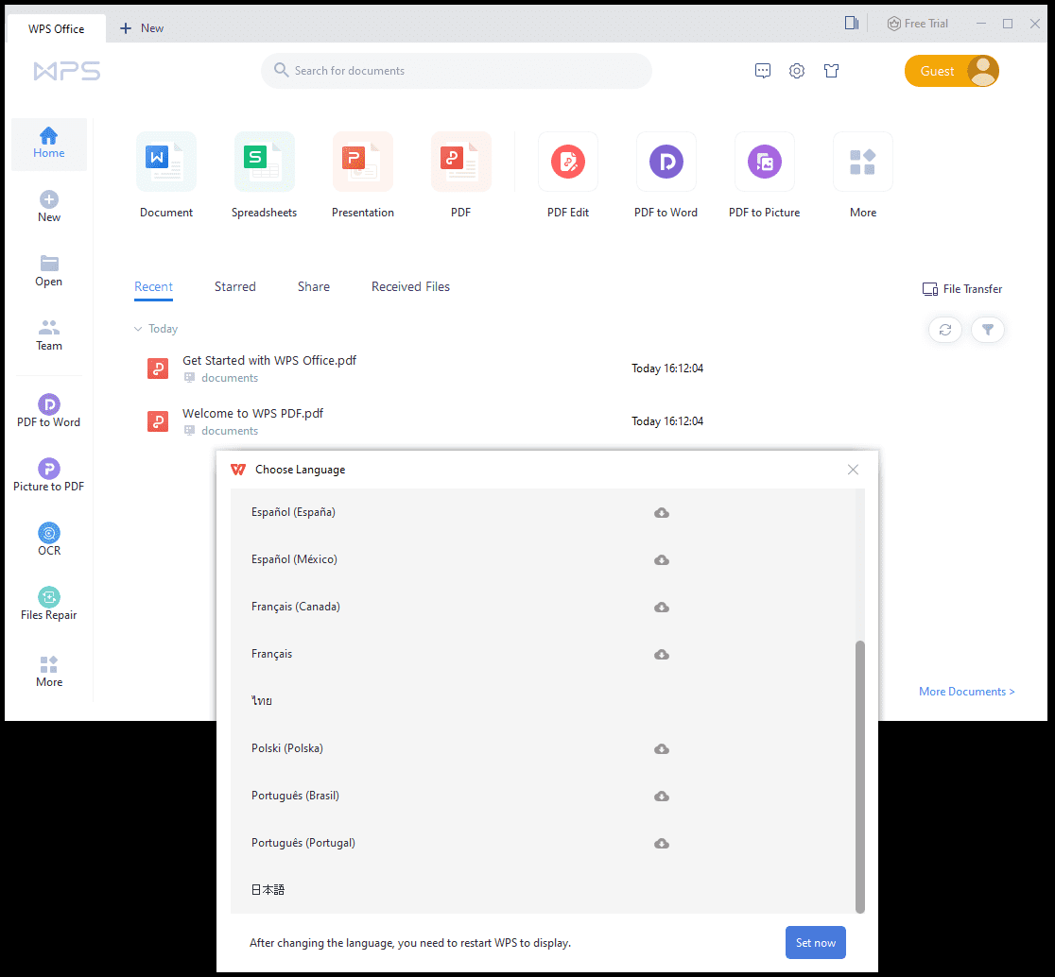
Task: Open the Team sidebar icon
Action: click(48, 328)
